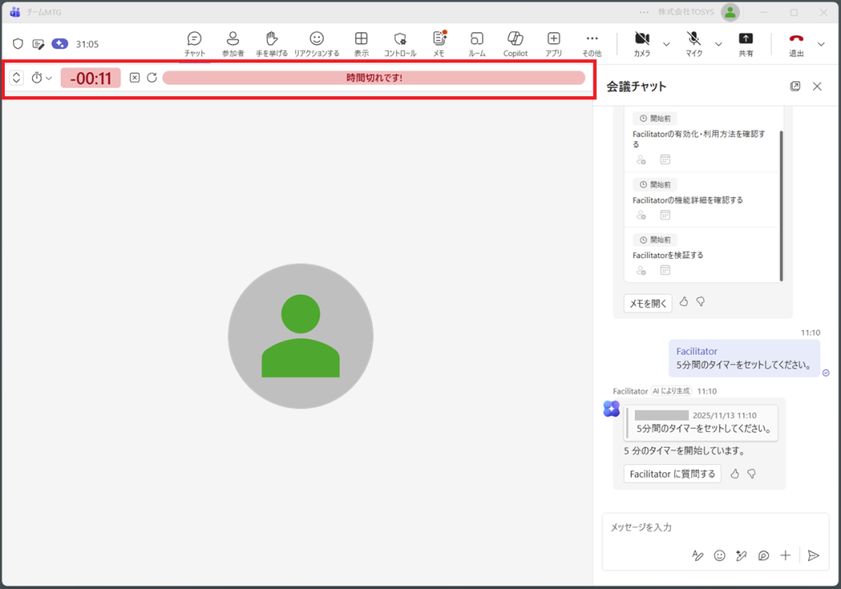Open the リアクションする reactions icon

(316, 43)
